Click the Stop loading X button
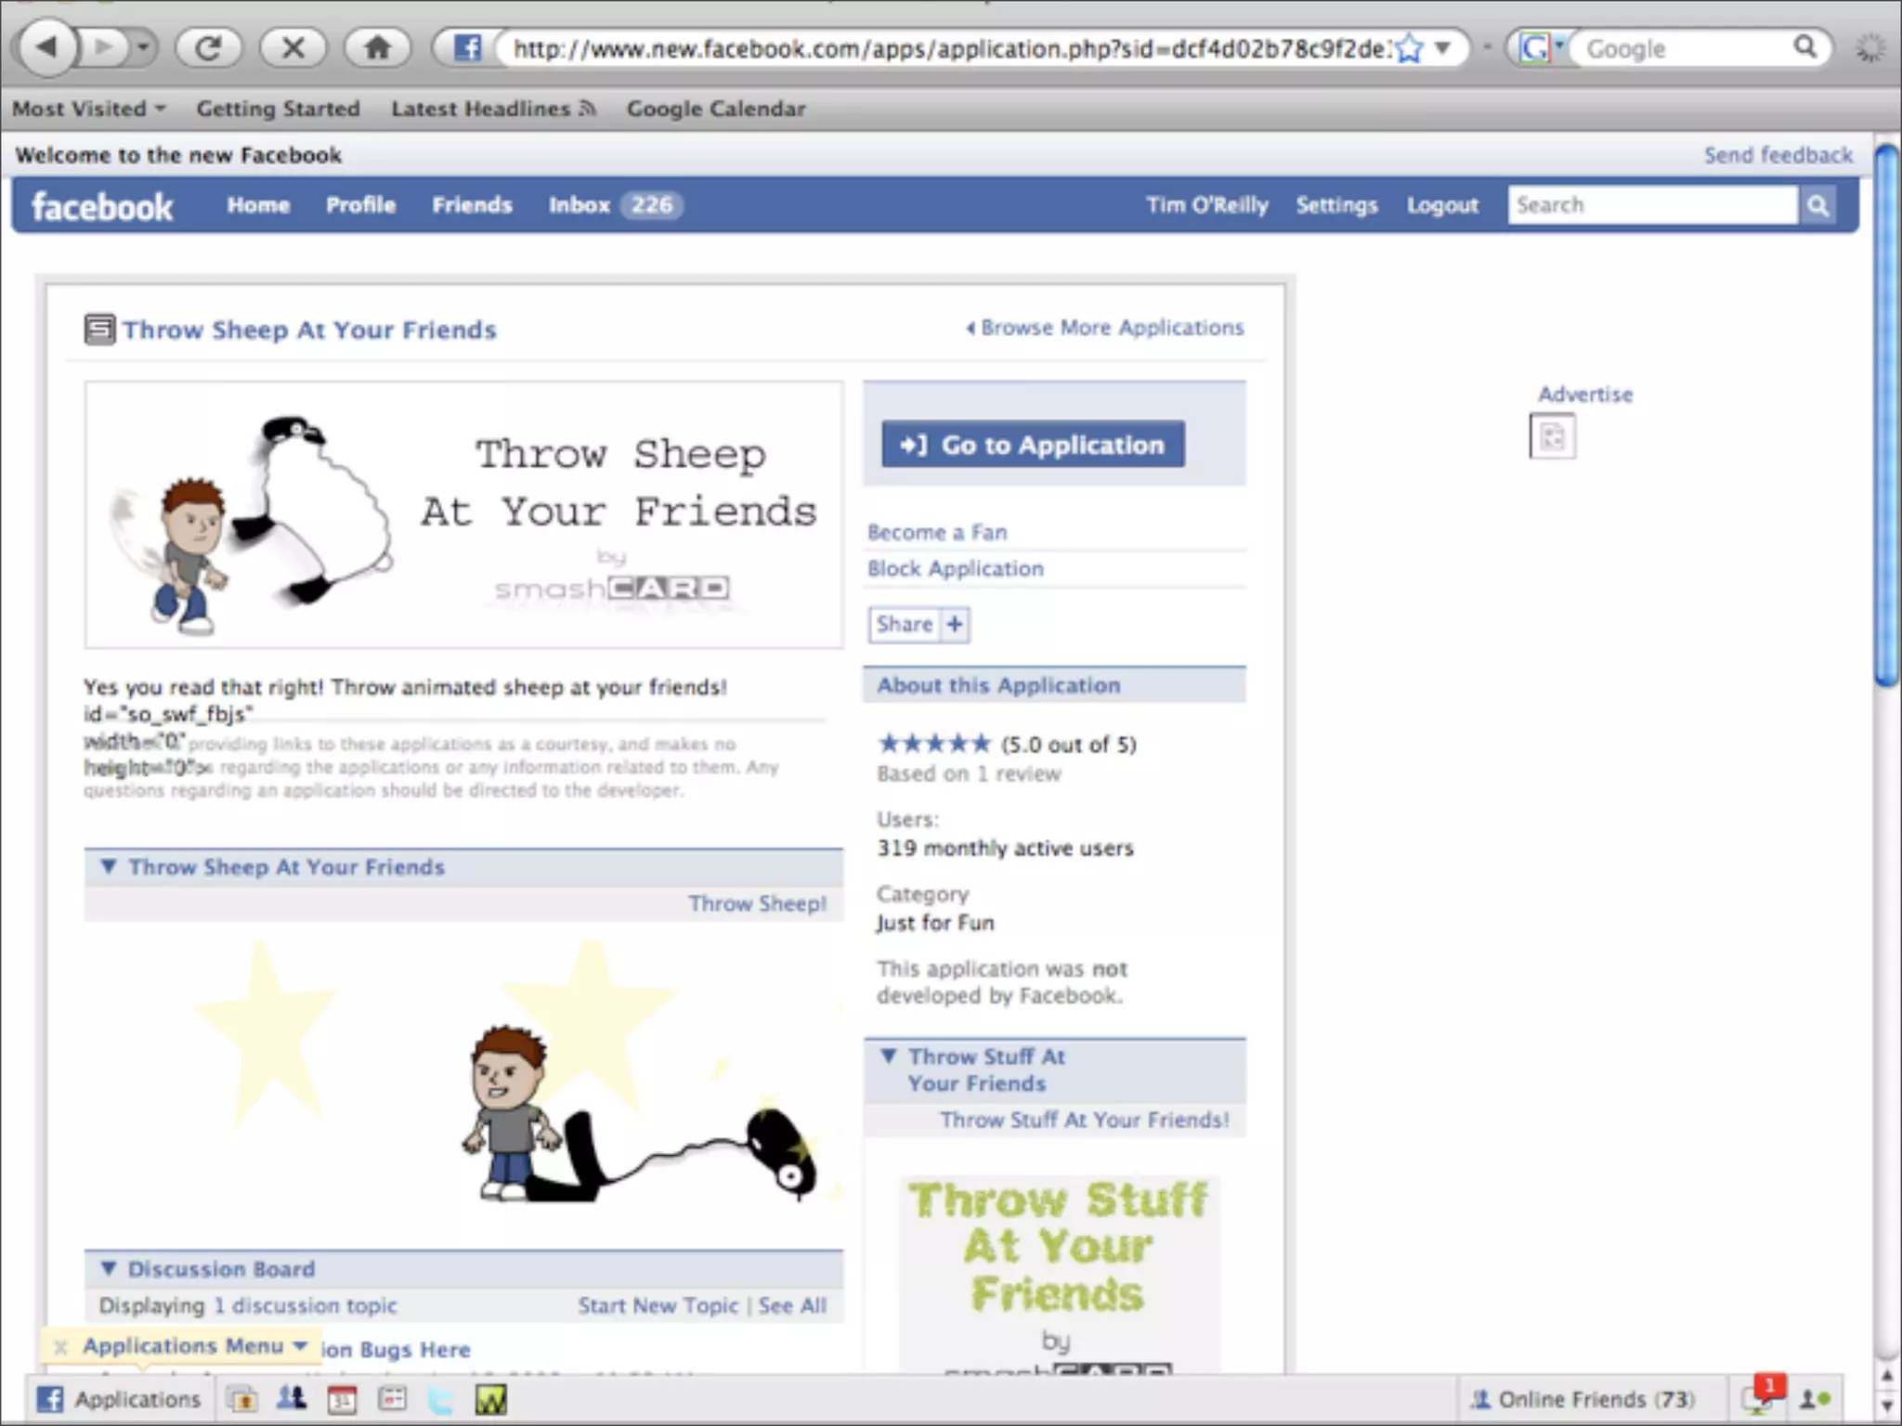The width and height of the screenshot is (1902, 1426). (293, 47)
